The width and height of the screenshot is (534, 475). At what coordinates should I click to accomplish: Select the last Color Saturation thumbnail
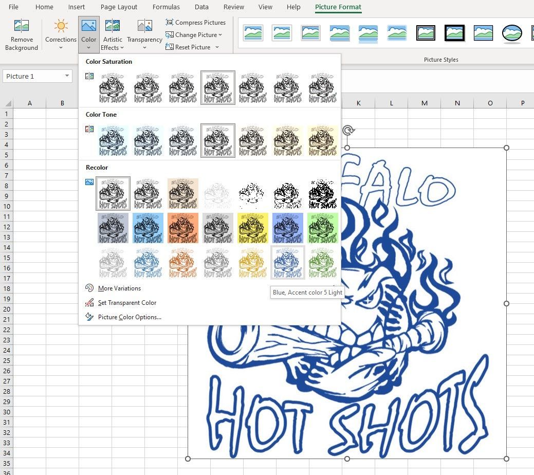coord(323,87)
